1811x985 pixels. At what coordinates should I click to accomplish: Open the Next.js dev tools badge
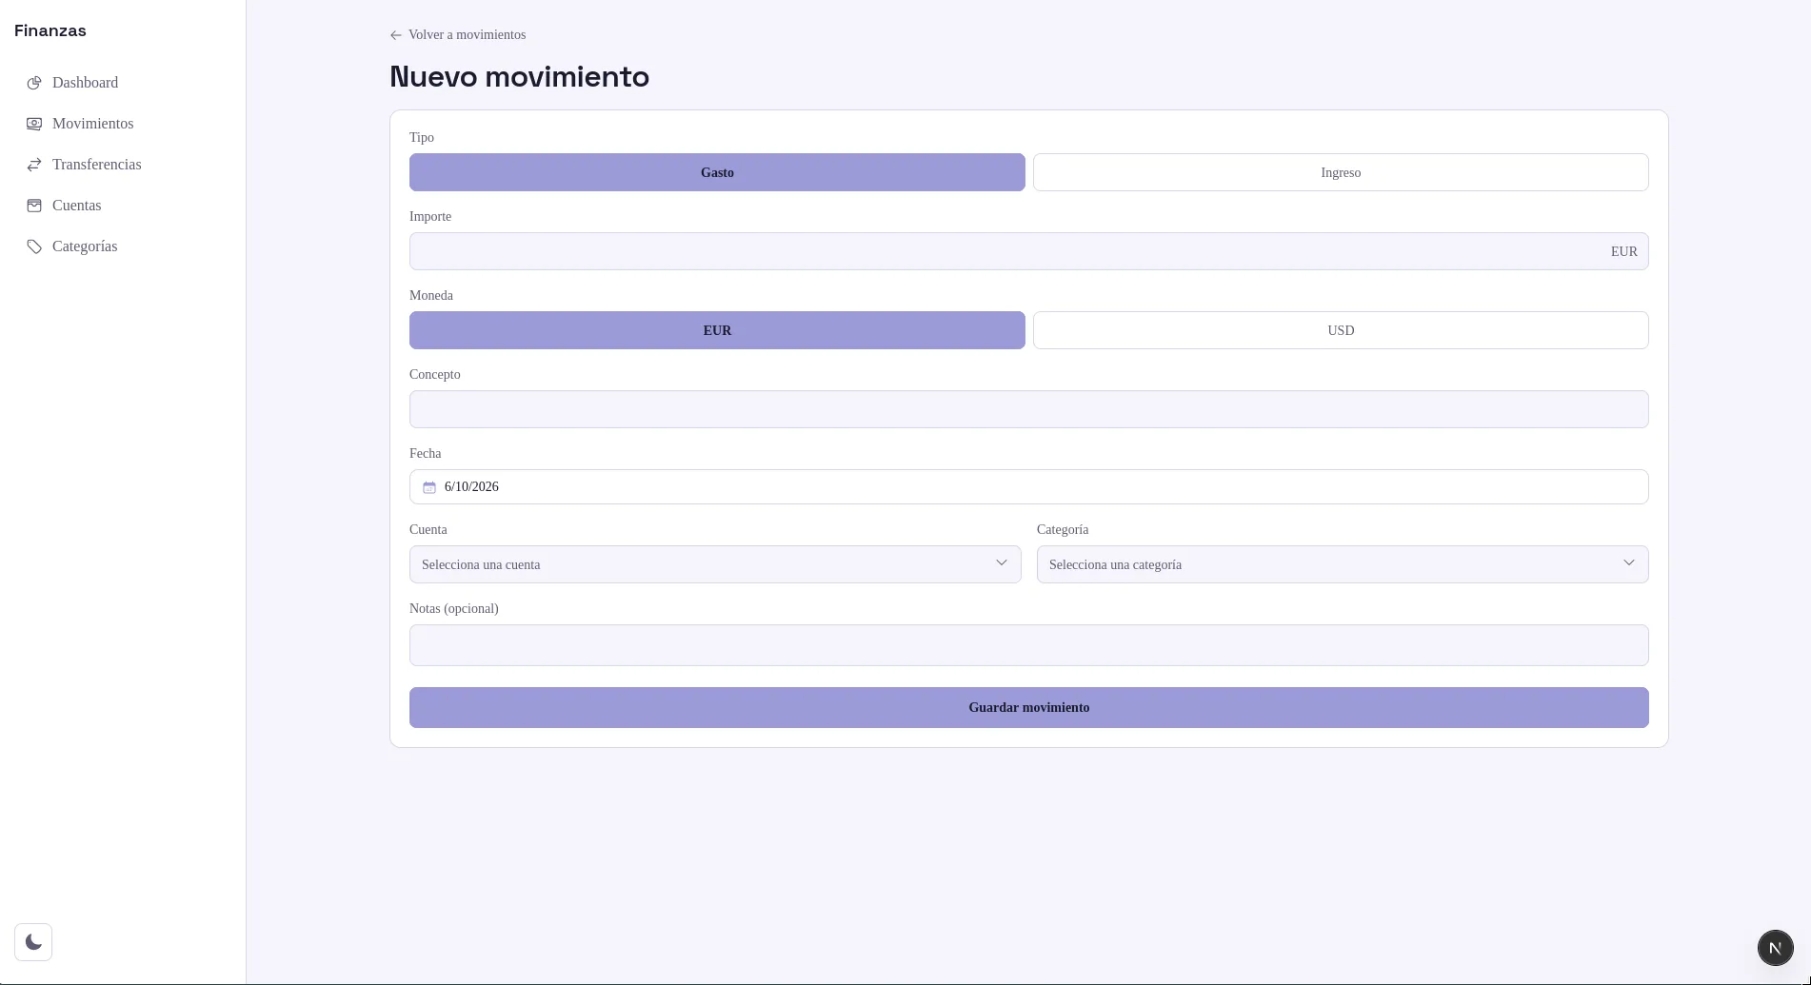(1775, 948)
